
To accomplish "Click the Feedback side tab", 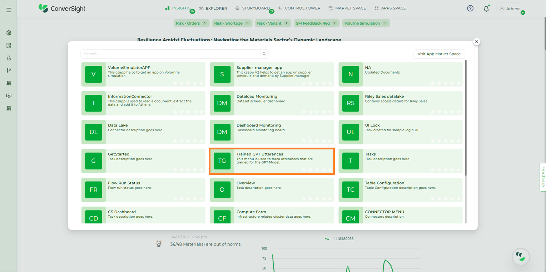I will click(x=543, y=177).
